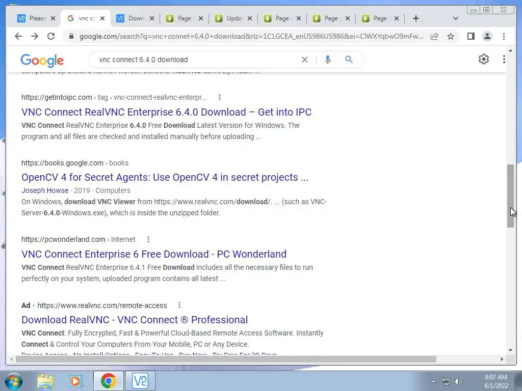Open Chrome profile avatar
Viewport: 522px width, 391px height.
[487, 36]
